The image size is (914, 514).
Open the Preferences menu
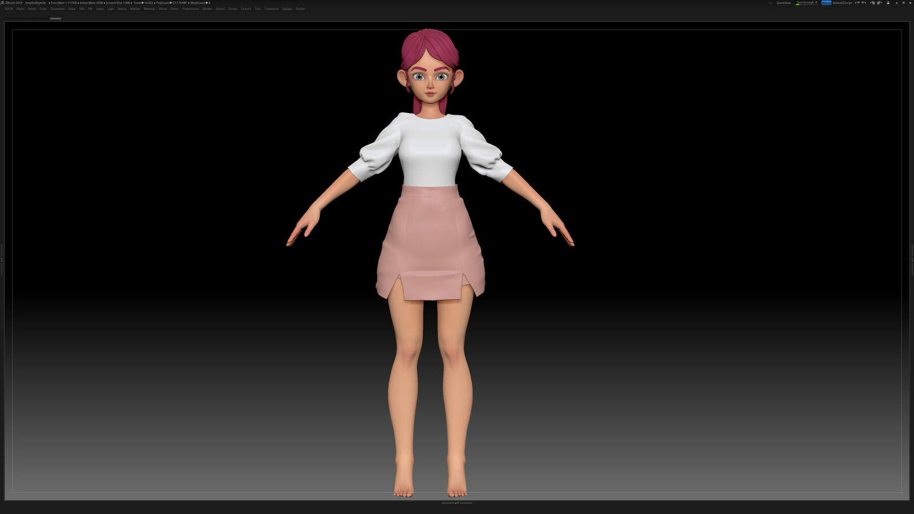(191, 9)
